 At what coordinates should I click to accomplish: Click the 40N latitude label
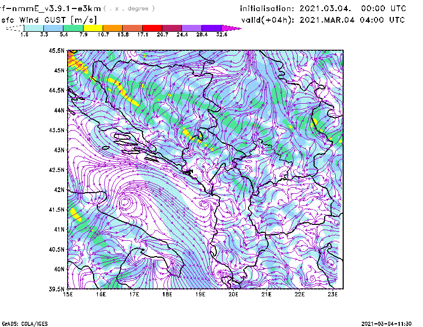(x=59, y=269)
